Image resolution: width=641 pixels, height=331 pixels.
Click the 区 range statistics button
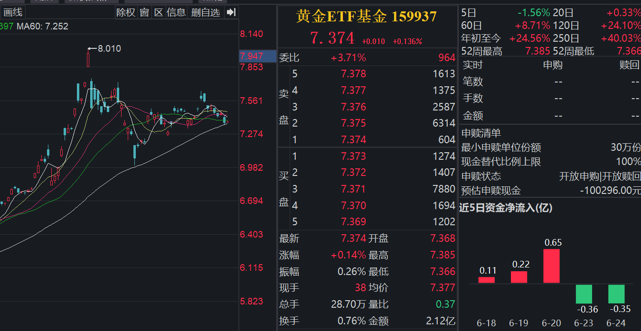(159, 12)
